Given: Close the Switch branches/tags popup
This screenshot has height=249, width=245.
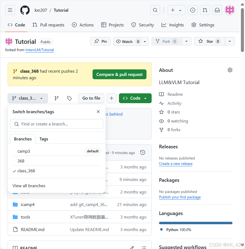Looking at the screenshot, I should [x=98, y=112].
